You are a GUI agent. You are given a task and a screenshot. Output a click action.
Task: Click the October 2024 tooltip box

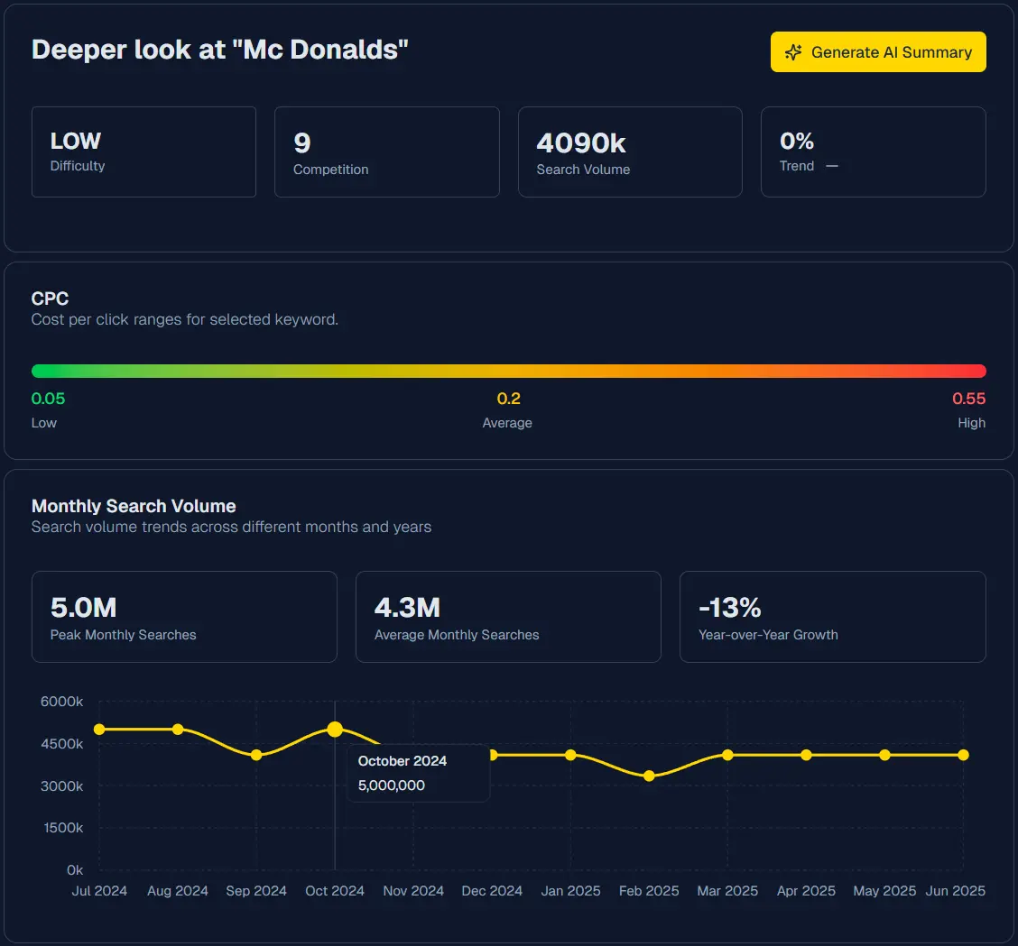(419, 774)
